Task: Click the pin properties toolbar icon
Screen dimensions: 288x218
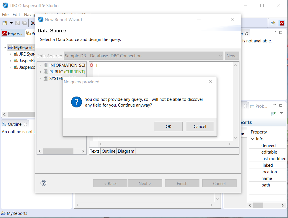Action: [273, 114]
